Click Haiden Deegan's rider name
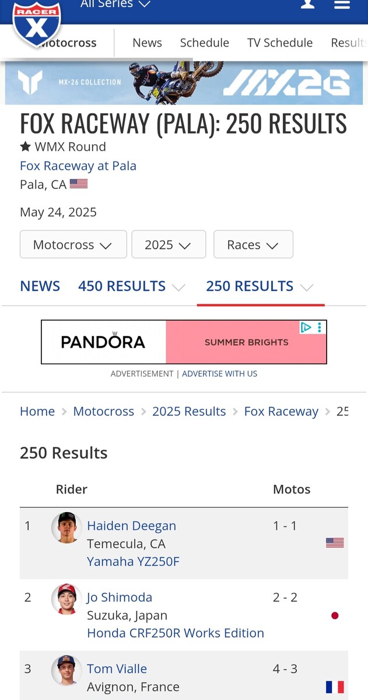 pyautogui.click(x=131, y=526)
